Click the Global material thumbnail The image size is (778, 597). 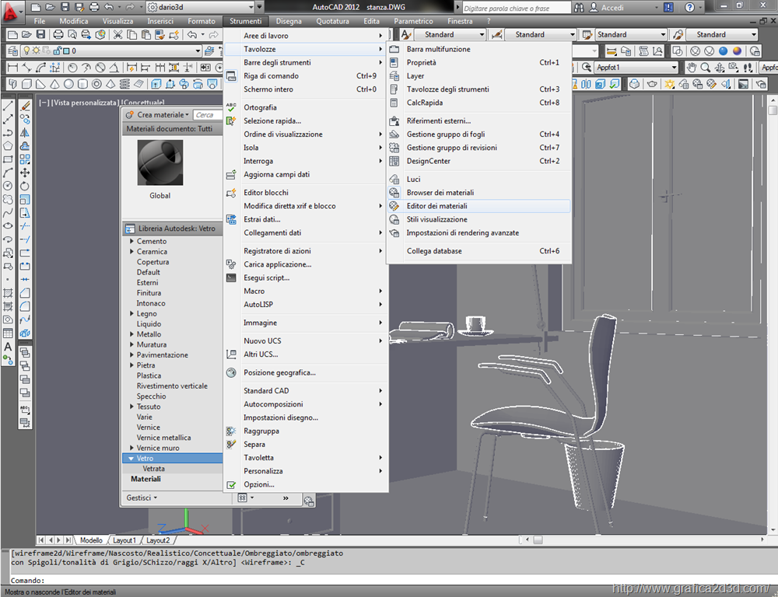[159, 162]
